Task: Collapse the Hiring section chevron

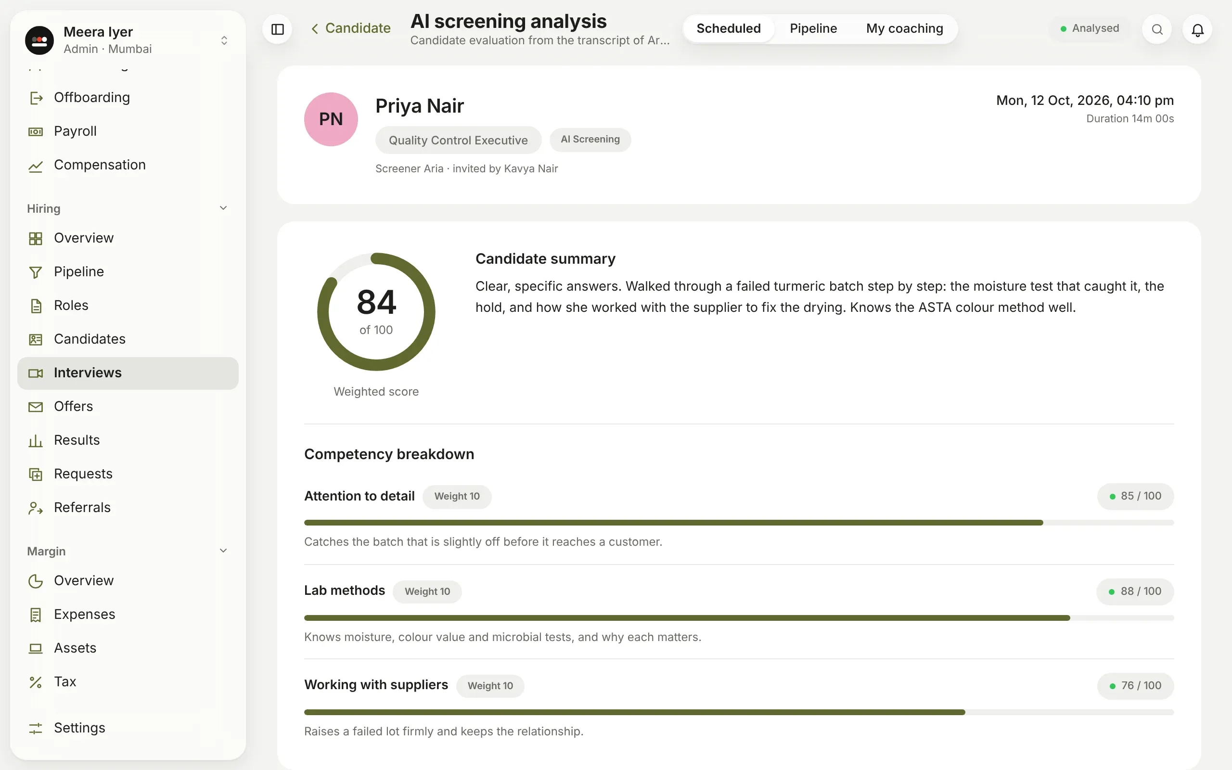Action: (x=223, y=208)
